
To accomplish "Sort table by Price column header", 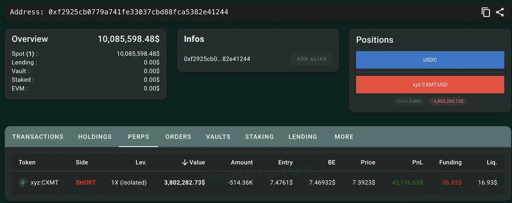I will tap(368, 162).
